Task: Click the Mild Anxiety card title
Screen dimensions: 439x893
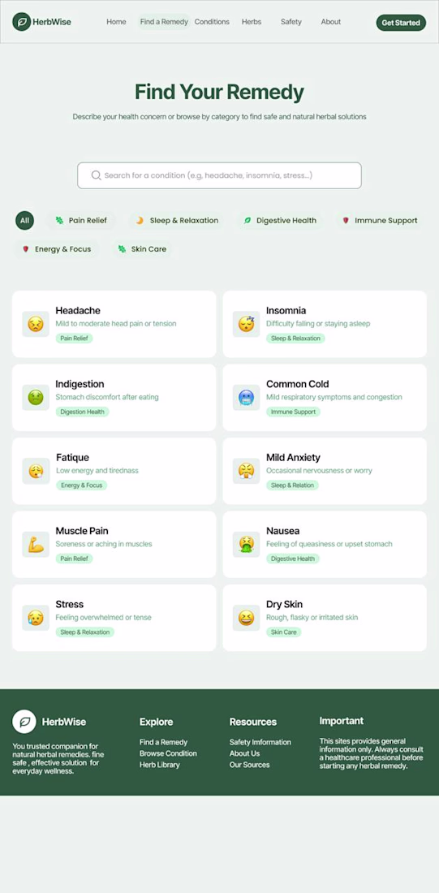Action: 293,457
